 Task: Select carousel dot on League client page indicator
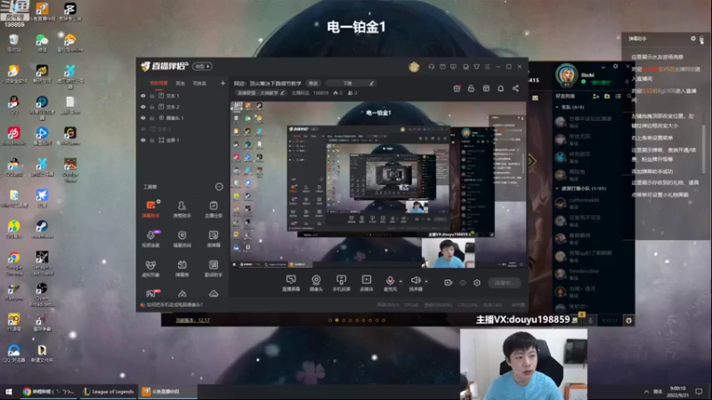(x=336, y=320)
